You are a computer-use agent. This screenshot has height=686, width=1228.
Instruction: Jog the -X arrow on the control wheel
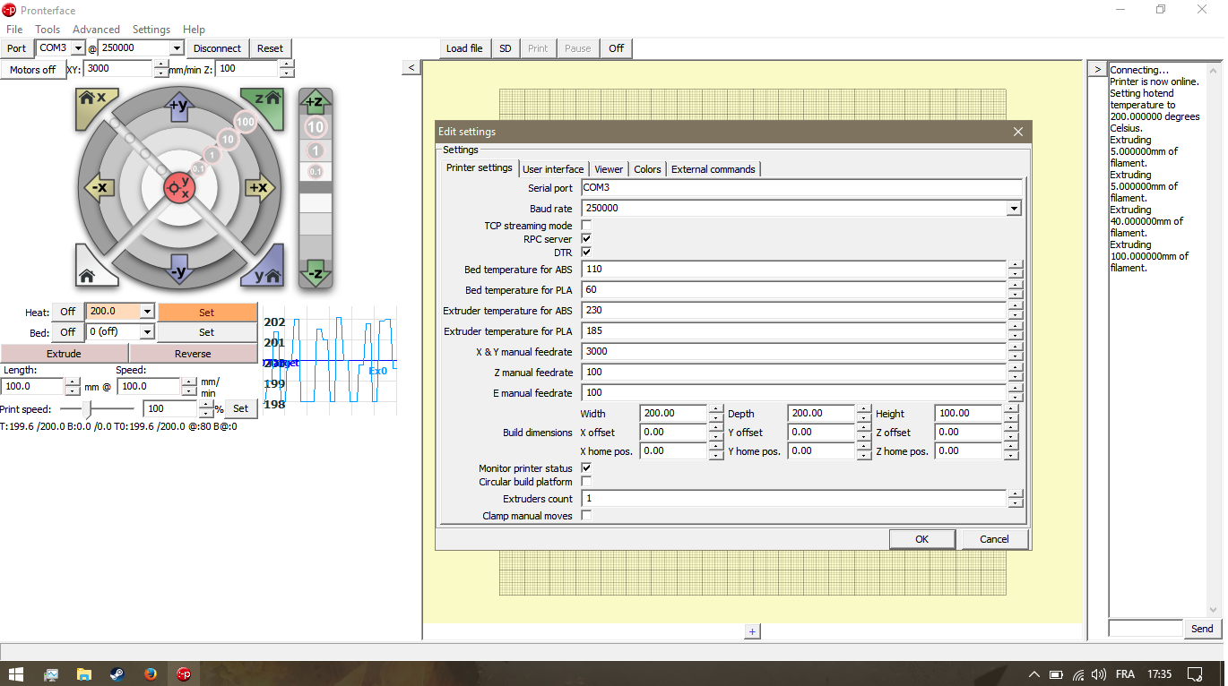tap(98, 187)
